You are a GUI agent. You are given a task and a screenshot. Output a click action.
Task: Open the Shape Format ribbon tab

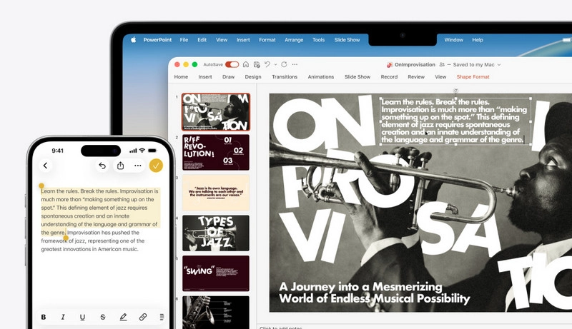tap(473, 77)
